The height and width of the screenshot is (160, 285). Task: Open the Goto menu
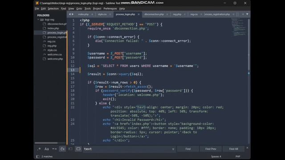[79, 8]
